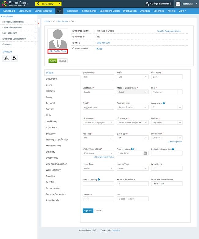The height and width of the screenshot is (239, 199).
Task: Collapse sidebar with the red arrow
Action: (39, 23)
